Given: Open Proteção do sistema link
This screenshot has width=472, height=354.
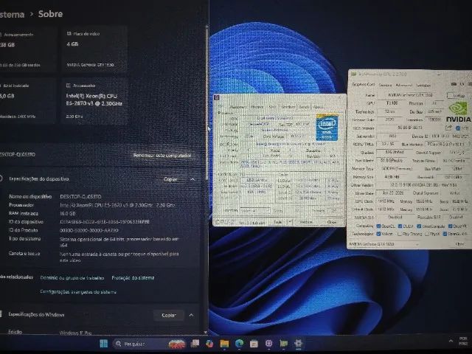Looking at the screenshot, I should pos(133,278).
